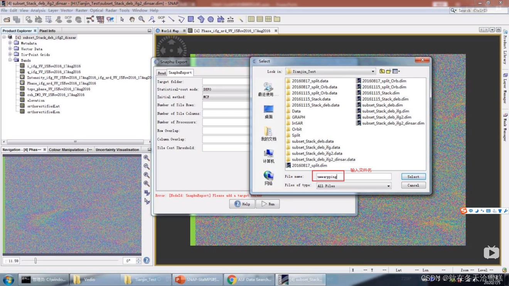
Task: Open 桌面 desktop shortcut in Select dialog
Action: (x=268, y=112)
